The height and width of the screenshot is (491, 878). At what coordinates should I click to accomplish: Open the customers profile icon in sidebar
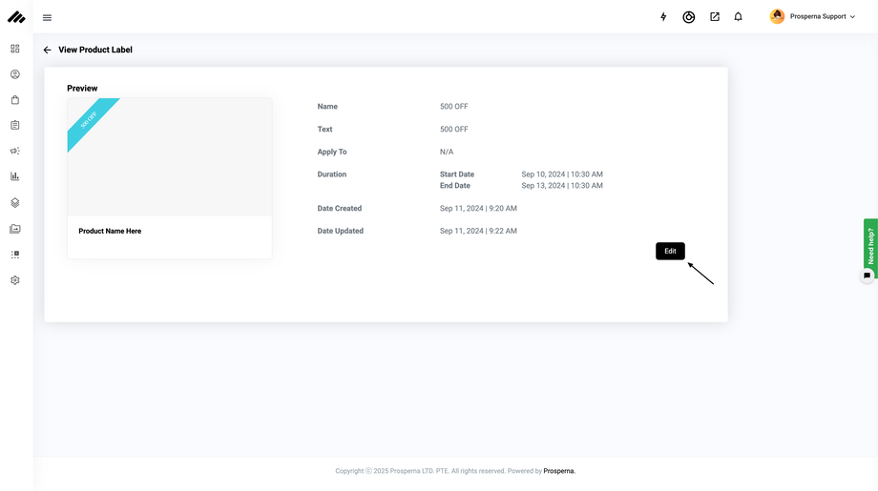click(x=15, y=74)
